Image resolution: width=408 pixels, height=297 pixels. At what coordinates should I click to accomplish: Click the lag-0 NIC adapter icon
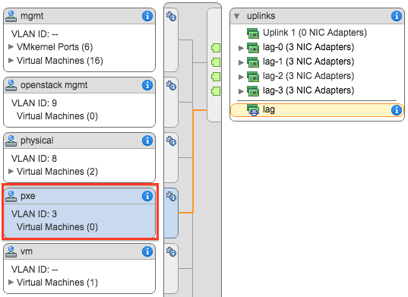253,48
